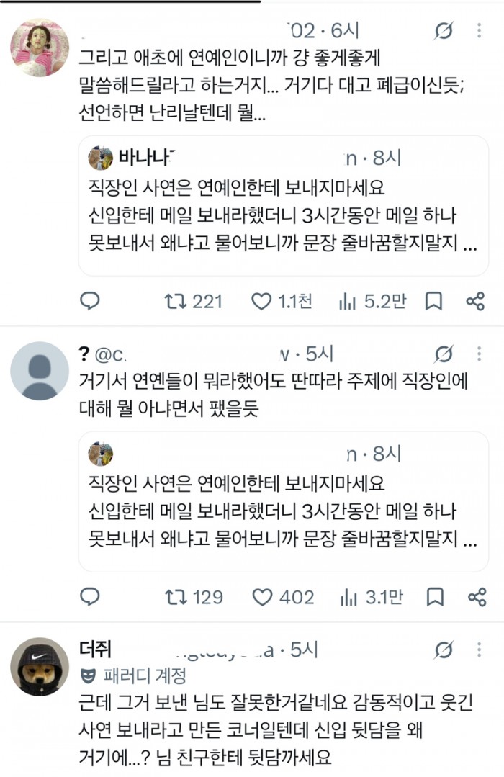Open the Grok icon on first tweet
This screenshot has width=504, height=777.
(444, 31)
